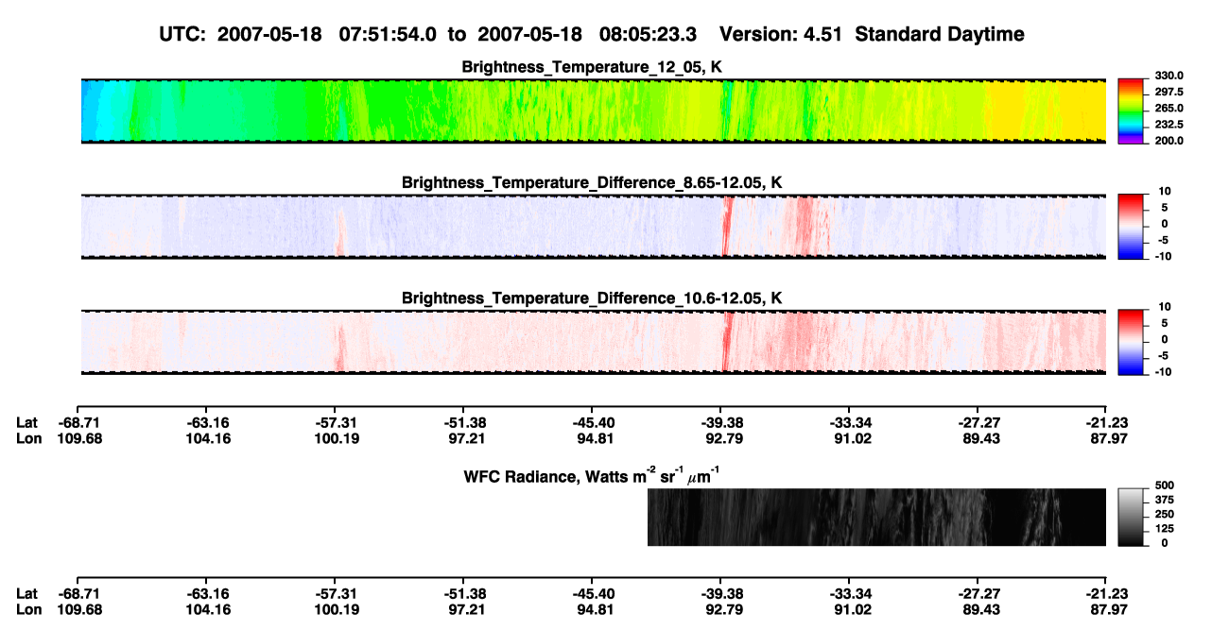Click the 'Lon' label of the axis under the WFC Radiance strip
Image resolution: width=1229 pixels, height=630 pixels.
point(28,609)
